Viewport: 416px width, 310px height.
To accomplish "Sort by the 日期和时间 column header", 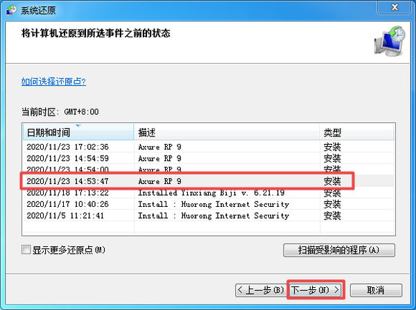I will (78, 132).
